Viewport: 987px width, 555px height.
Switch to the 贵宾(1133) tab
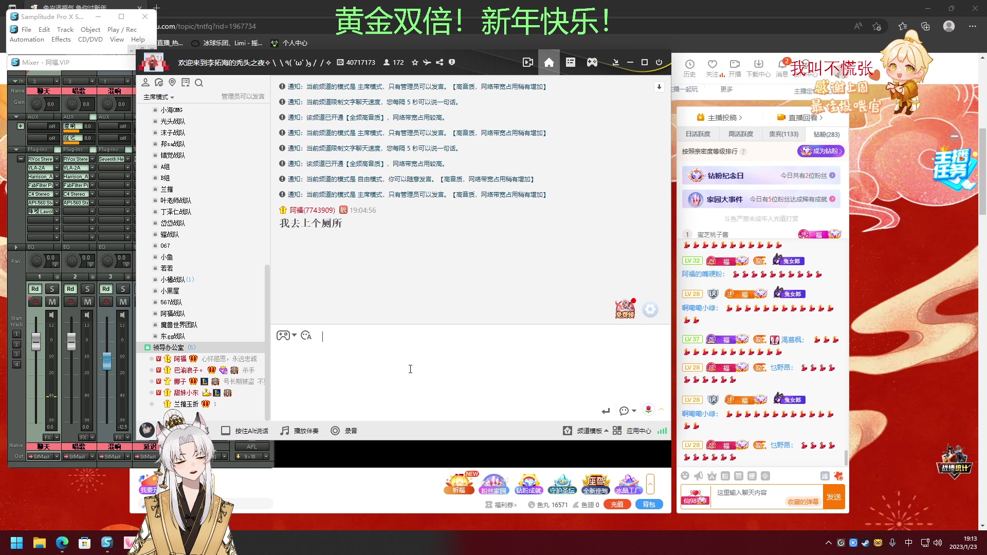[x=783, y=134]
